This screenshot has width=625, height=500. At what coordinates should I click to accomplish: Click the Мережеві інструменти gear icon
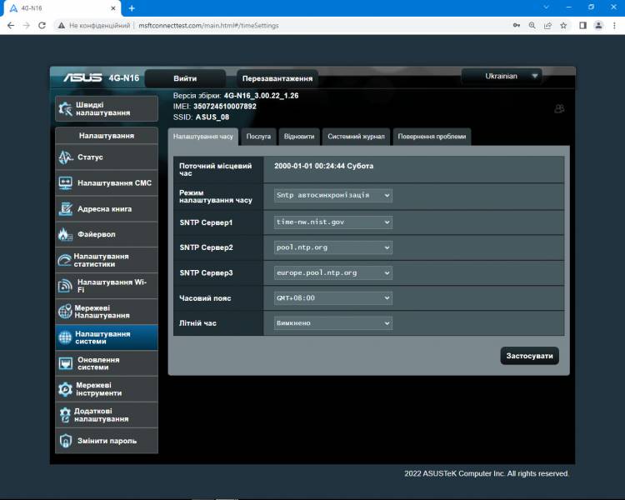[x=65, y=389]
